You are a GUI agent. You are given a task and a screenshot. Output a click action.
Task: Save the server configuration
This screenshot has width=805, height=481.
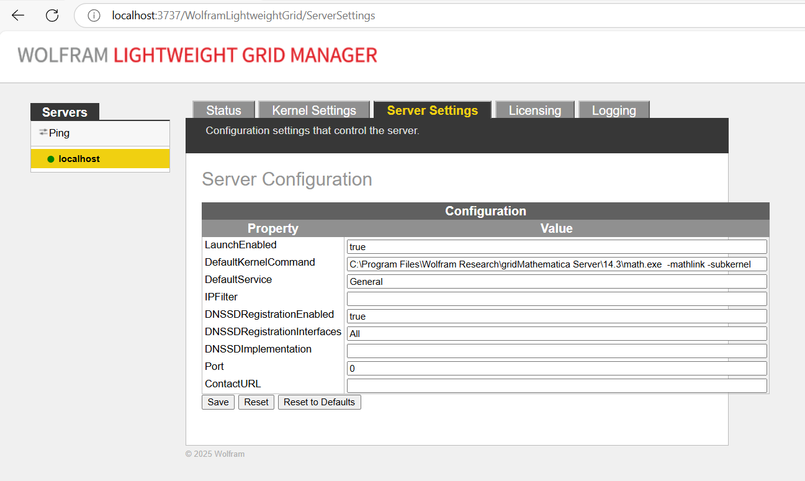(x=218, y=402)
